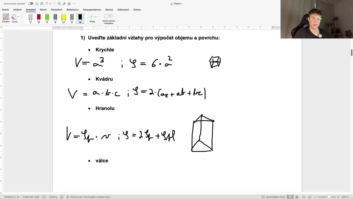Enable Soustředěné čtení focus mode
The width and height of the screenshot is (353, 199).
click(273, 197)
